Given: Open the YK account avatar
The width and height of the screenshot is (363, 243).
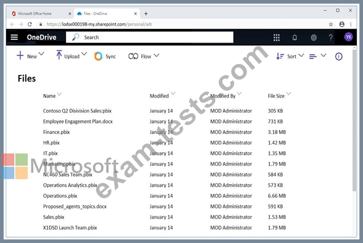Looking at the screenshot, I should point(349,37).
